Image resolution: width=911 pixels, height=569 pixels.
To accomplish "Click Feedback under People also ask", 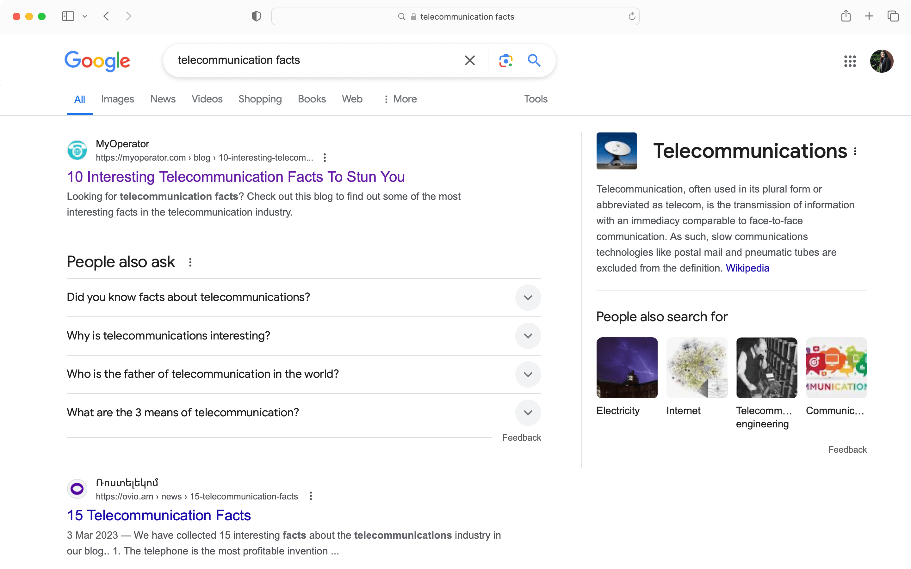I will point(521,438).
